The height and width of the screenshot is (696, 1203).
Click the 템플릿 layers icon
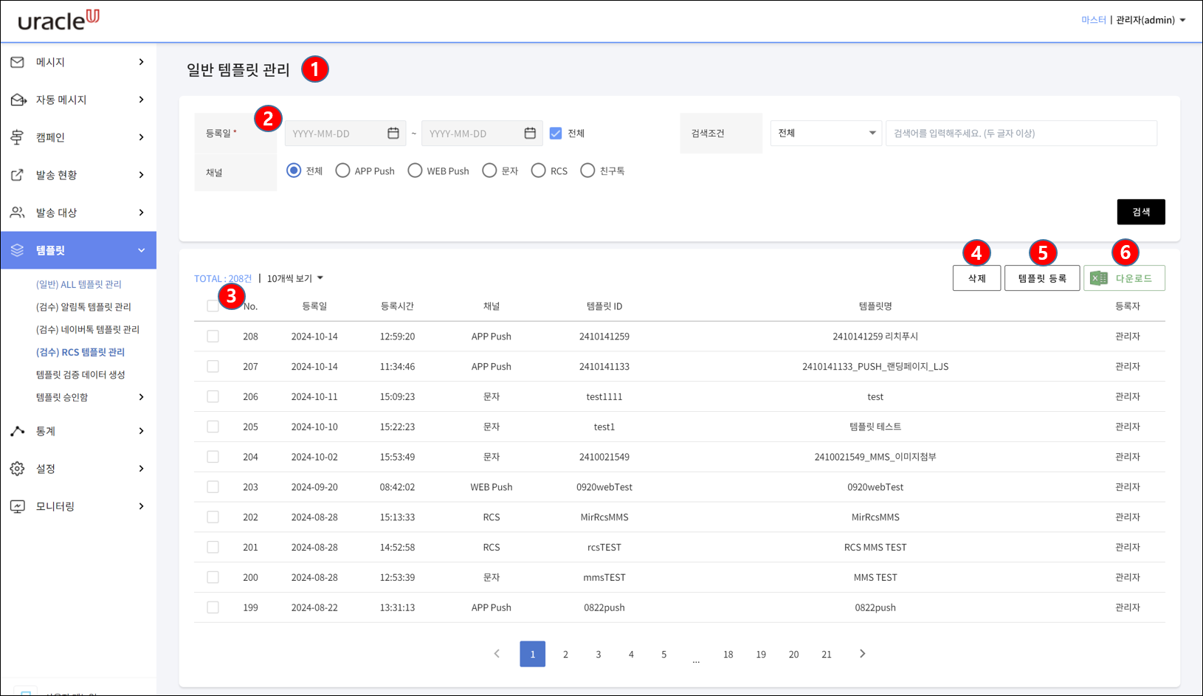click(x=17, y=250)
